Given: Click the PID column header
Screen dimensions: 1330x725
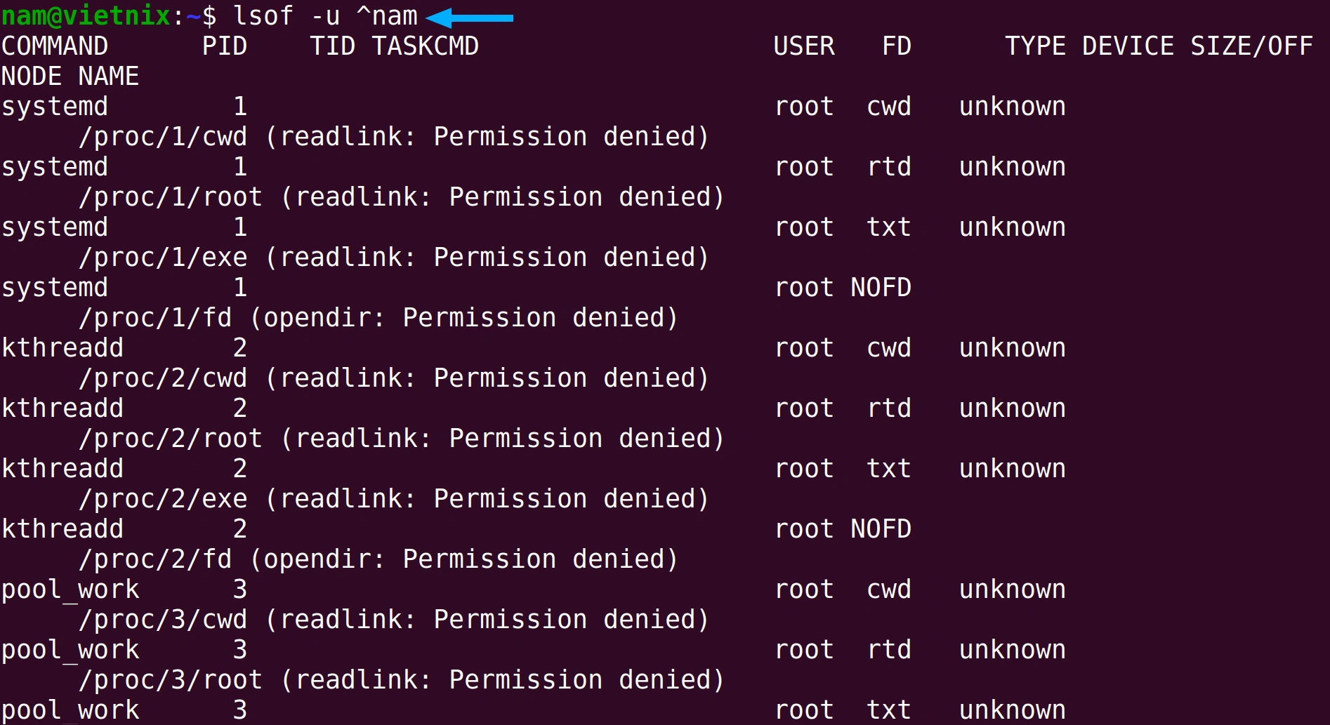Looking at the screenshot, I should point(225,46).
